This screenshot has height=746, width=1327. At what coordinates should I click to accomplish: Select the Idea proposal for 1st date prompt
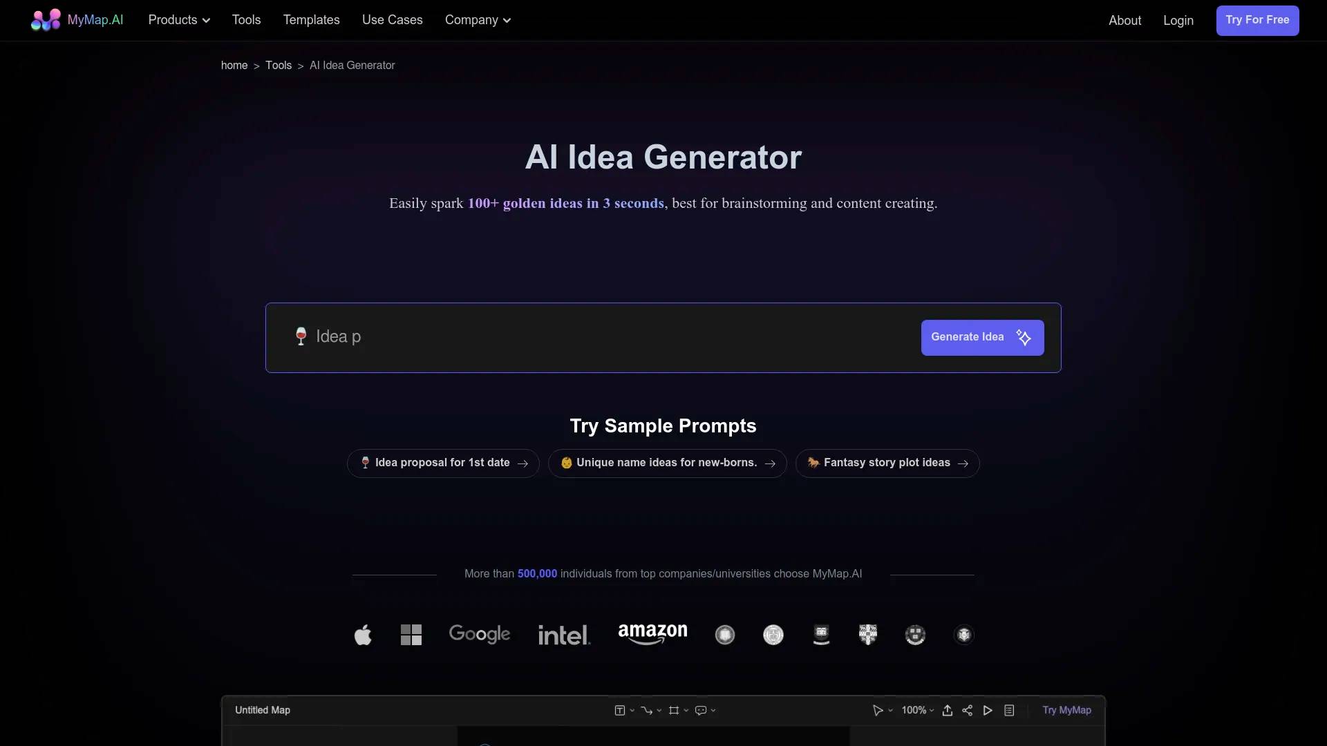click(x=442, y=463)
